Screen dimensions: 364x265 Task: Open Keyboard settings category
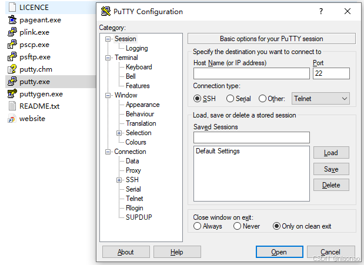click(x=139, y=67)
